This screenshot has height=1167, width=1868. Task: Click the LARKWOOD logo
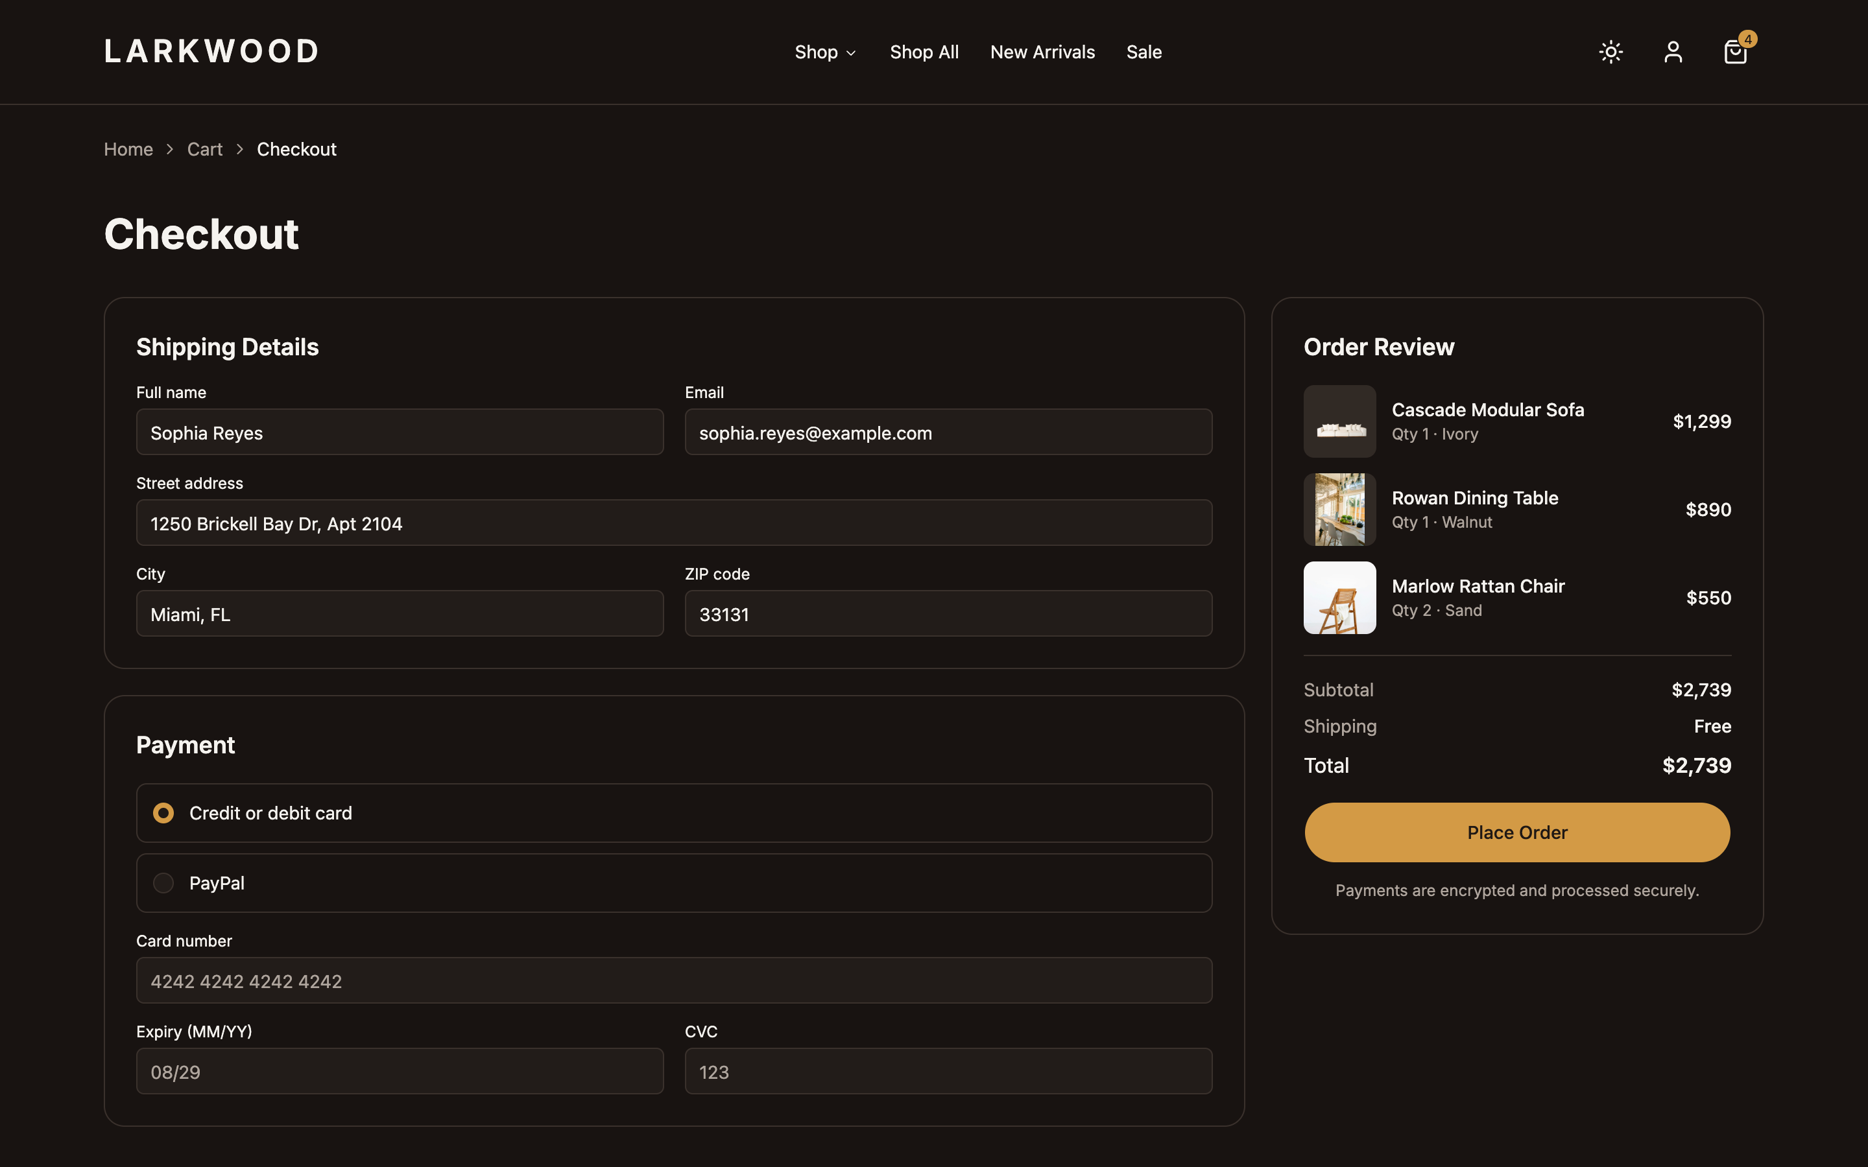point(211,52)
